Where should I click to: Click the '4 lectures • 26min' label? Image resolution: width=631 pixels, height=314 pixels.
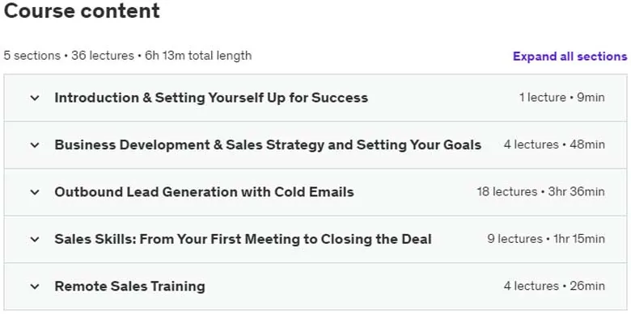tap(554, 286)
